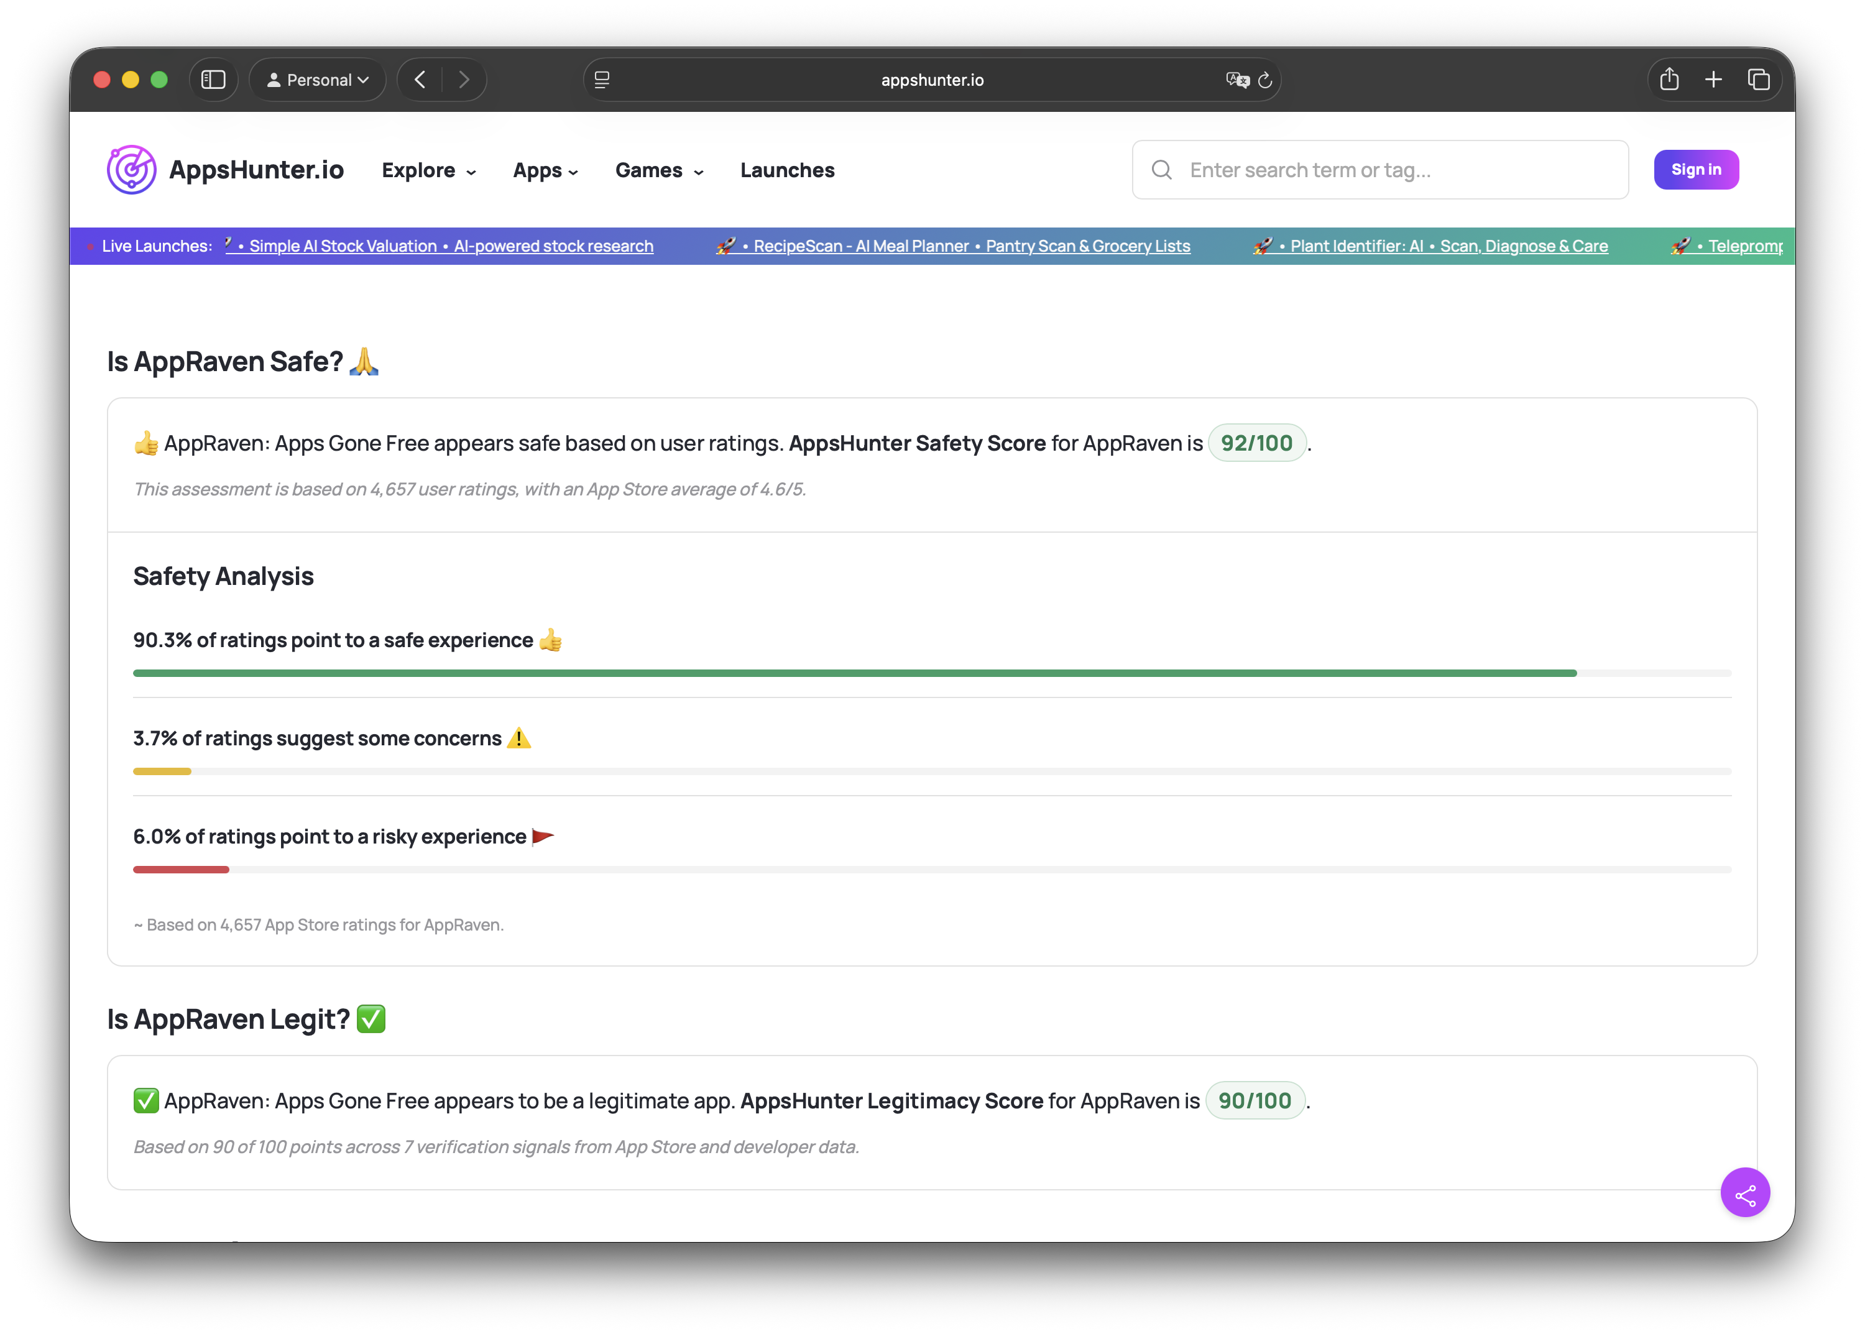Click the green checkmark emoji before legitimacy summary

pos(146,1101)
